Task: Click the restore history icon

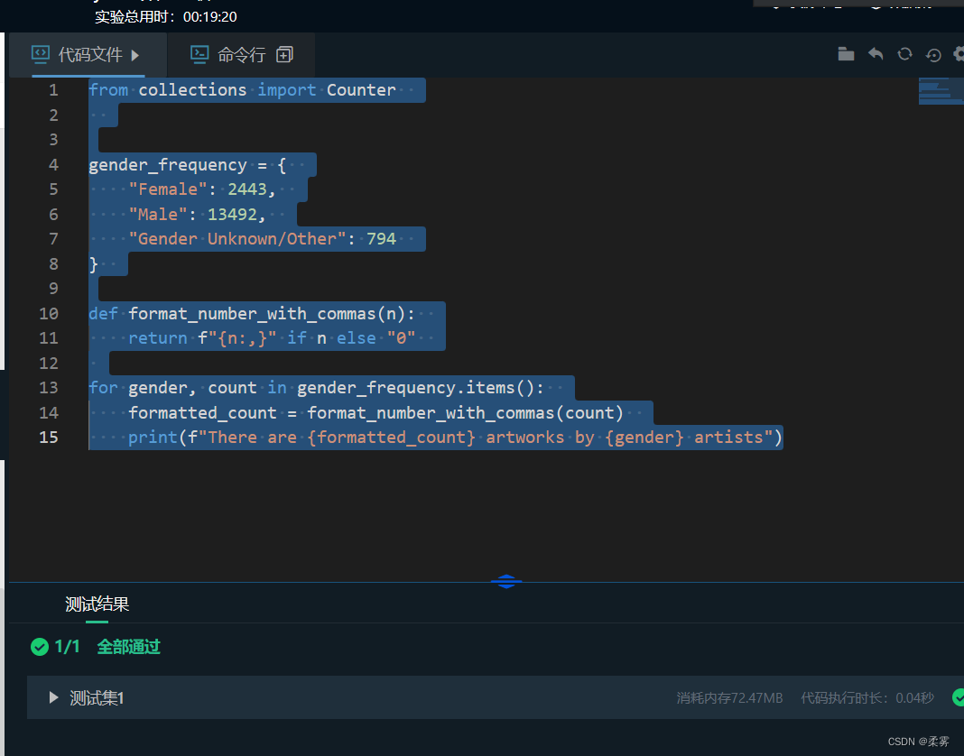Action: pos(933,55)
